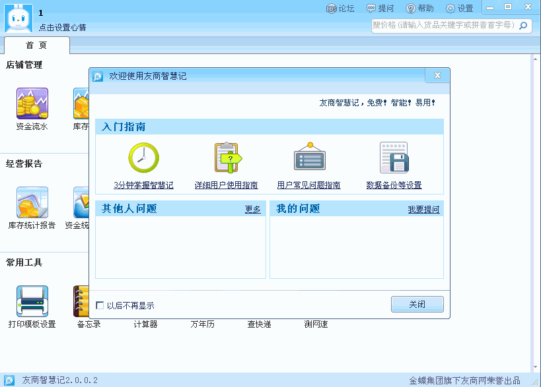This screenshot has width=541, height=387.
Task: Open the 3分钟掌握智慧记 link
Action: [143, 185]
